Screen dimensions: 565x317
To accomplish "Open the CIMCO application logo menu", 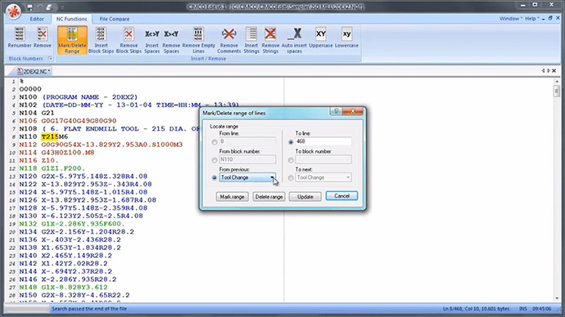I will 14,11.
